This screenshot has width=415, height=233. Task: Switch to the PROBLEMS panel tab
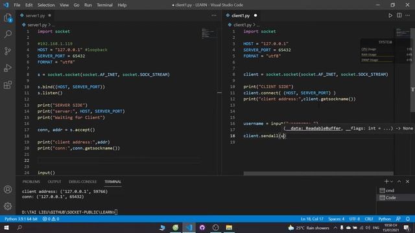pyautogui.click(x=31, y=181)
